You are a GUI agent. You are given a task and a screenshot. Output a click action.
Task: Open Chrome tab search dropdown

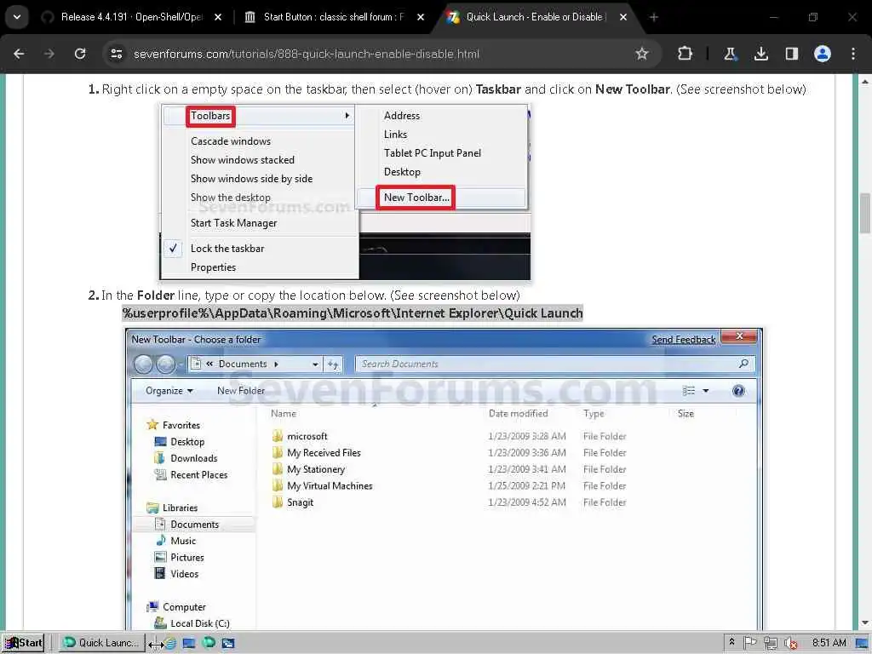click(17, 17)
